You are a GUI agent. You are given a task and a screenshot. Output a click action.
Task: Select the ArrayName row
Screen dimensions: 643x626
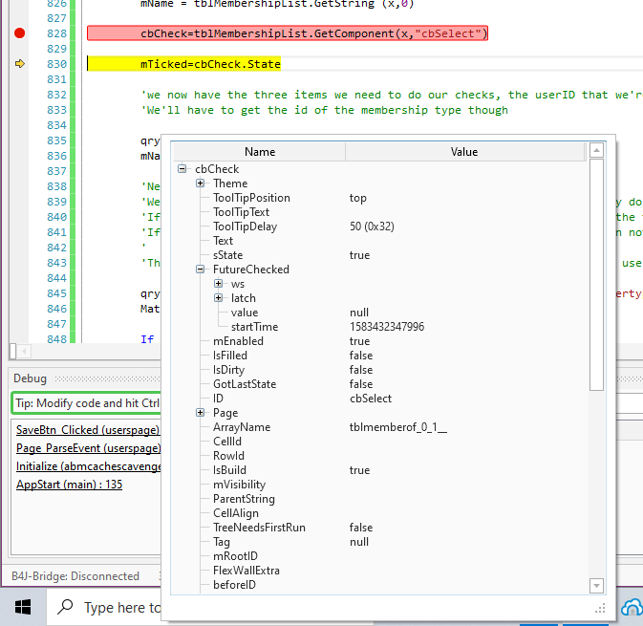click(379, 427)
